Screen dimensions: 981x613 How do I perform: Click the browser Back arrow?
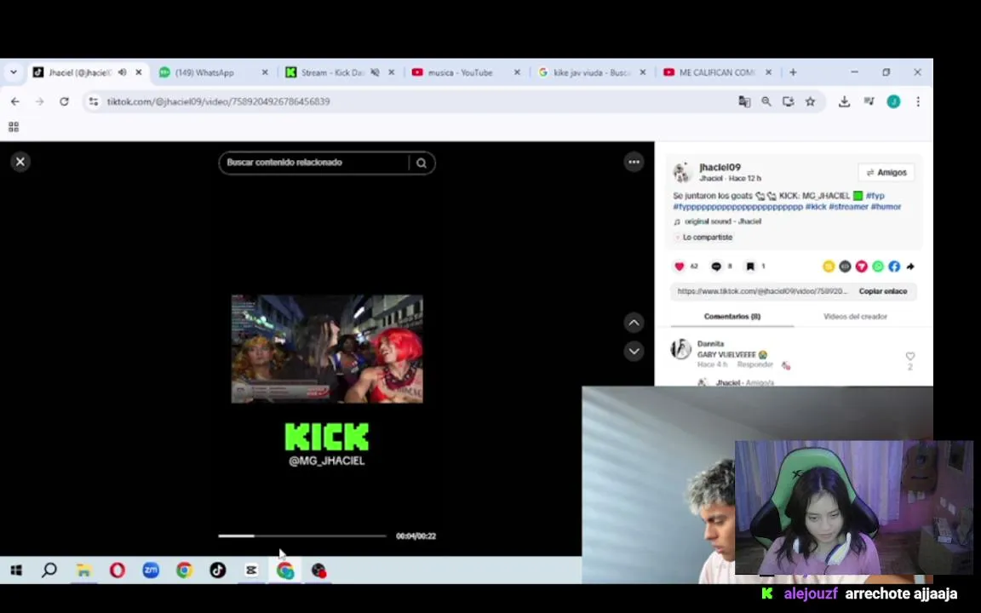click(15, 101)
